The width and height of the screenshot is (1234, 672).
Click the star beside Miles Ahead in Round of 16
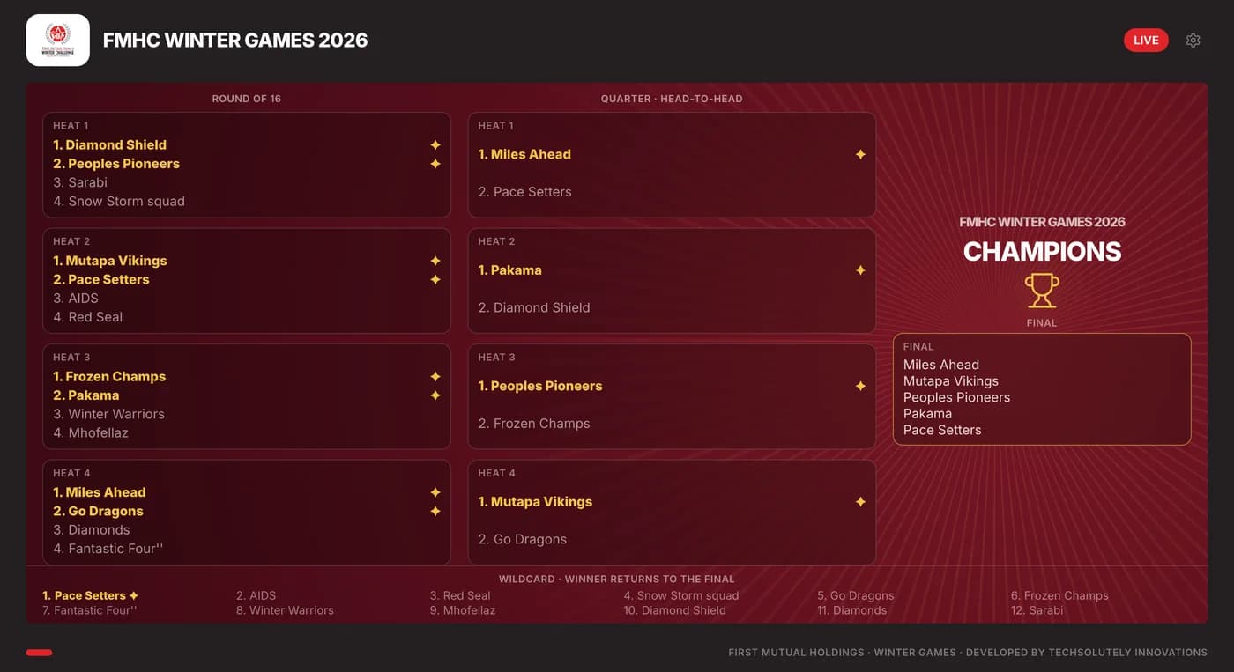435,492
